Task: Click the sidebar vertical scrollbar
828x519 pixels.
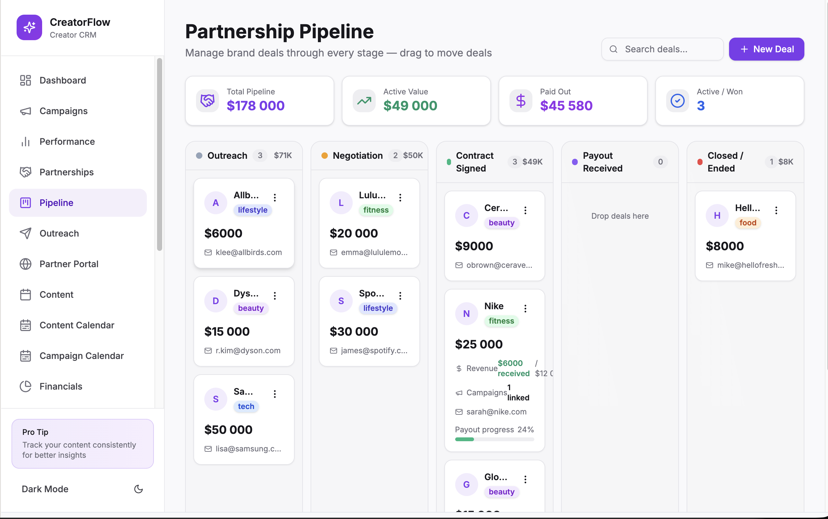Action: [x=160, y=155]
